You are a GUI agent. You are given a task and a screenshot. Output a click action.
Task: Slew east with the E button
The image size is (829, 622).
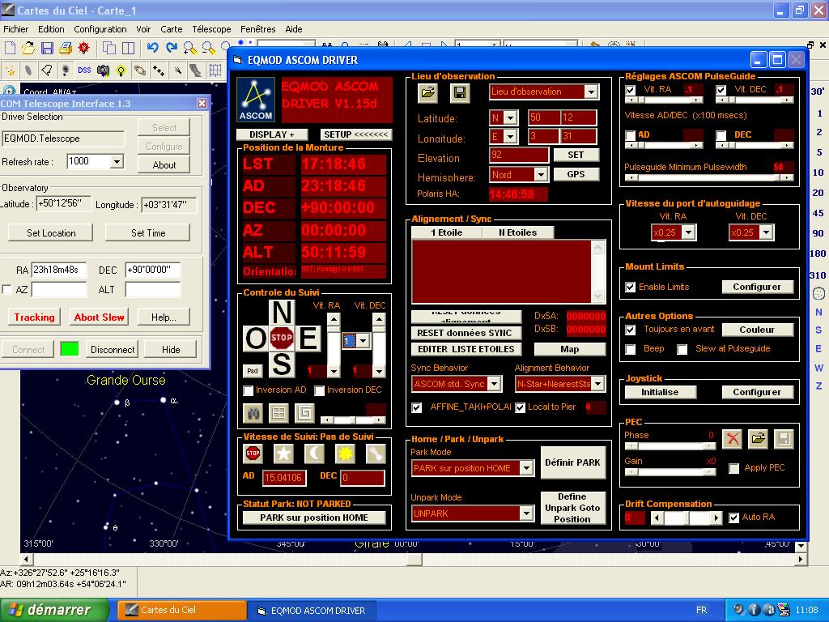[308, 338]
